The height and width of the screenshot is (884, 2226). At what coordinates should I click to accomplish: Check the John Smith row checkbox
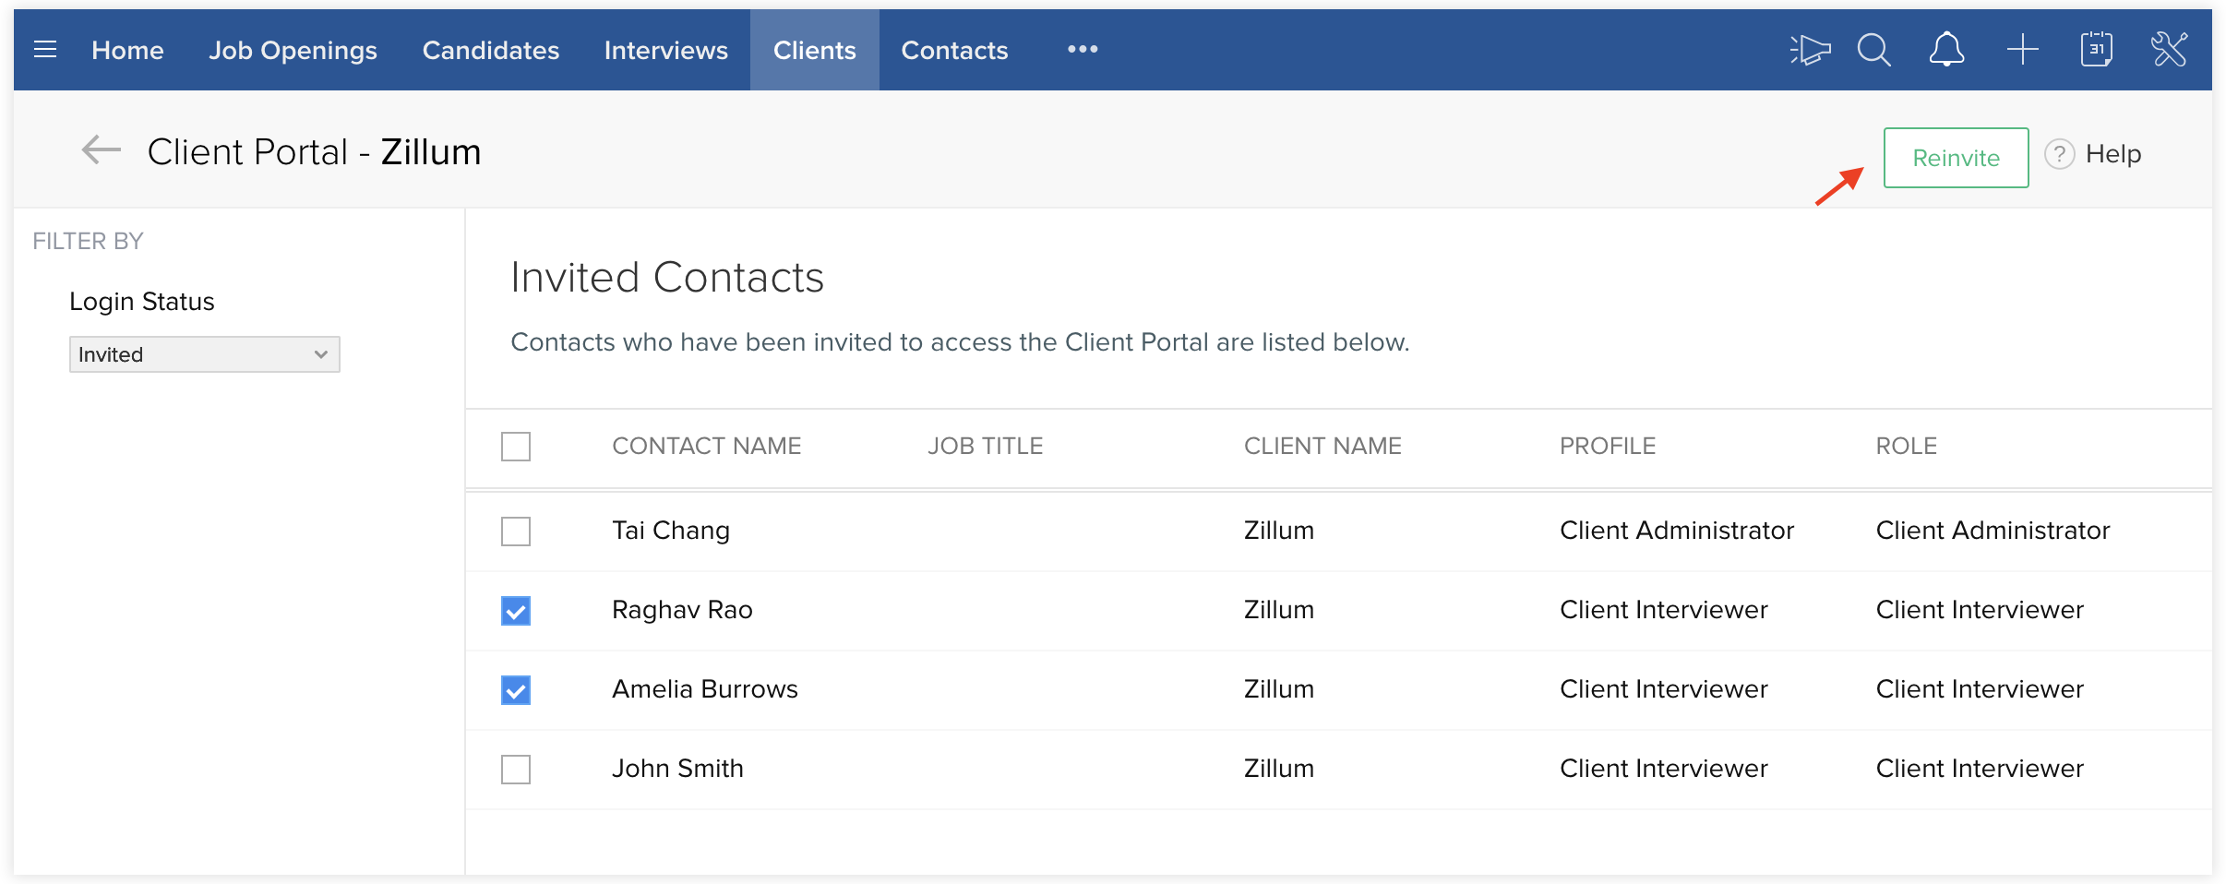(516, 770)
